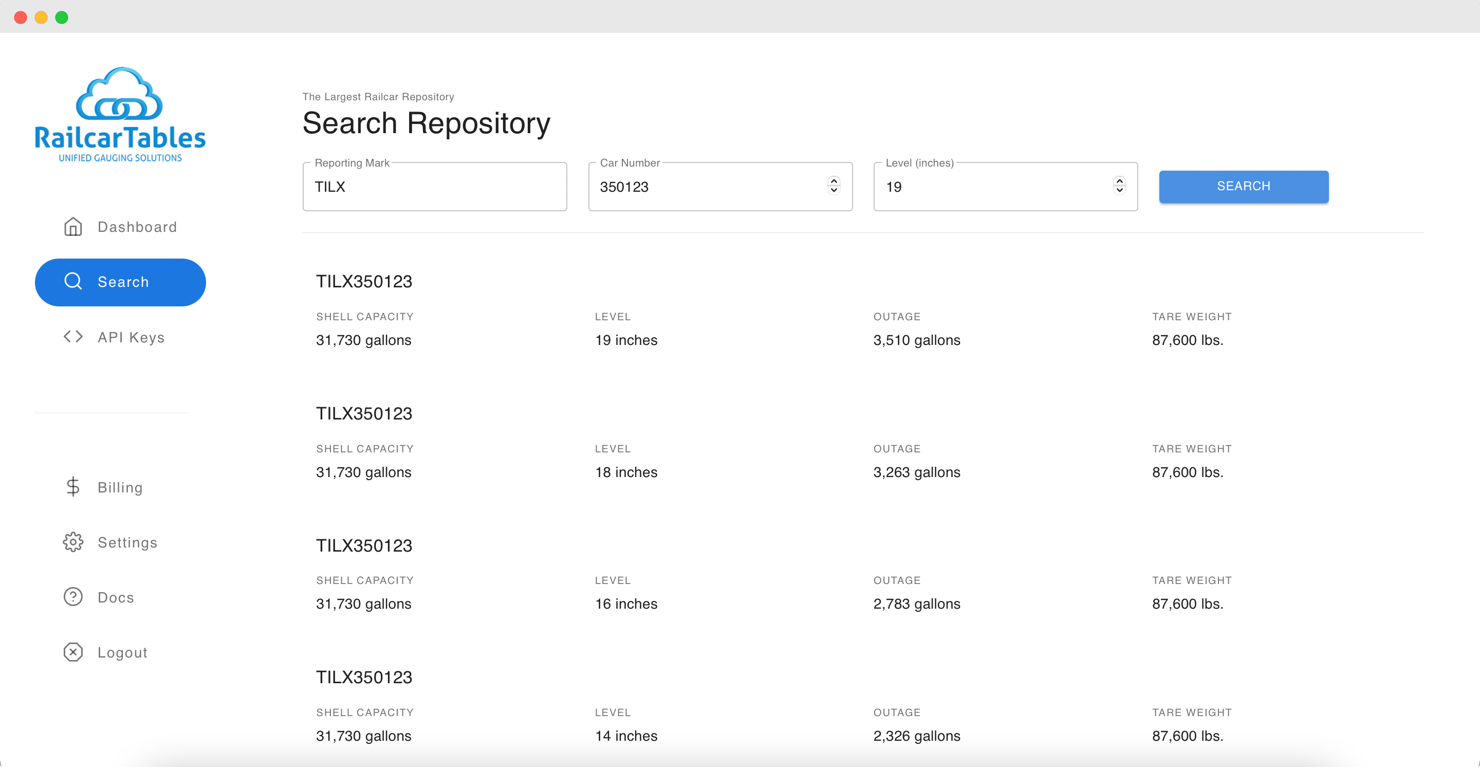Open the Dashboard menu item
Viewport: 1480px width, 767px height.
tap(137, 227)
